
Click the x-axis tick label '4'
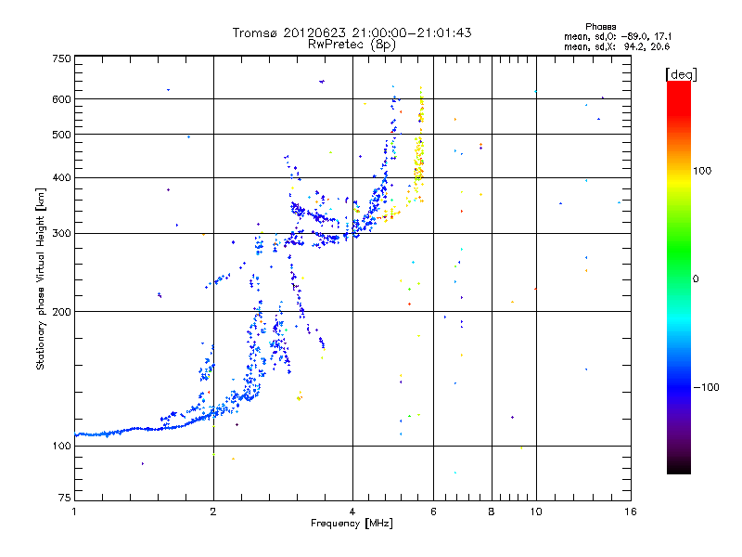352,512
